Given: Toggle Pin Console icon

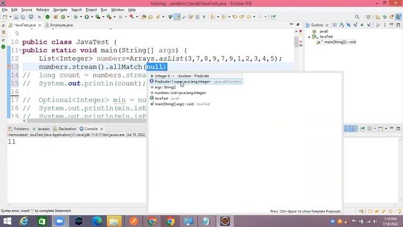Looking at the screenshot, I should [363, 129].
